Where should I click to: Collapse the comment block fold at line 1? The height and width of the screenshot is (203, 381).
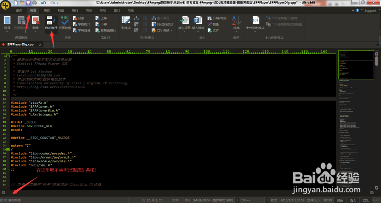(x=8, y=56)
